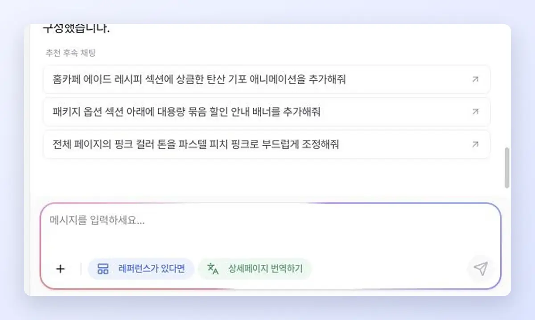Click the paper-plane send icon
535x320 pixels.
click(x=480, y=268)
